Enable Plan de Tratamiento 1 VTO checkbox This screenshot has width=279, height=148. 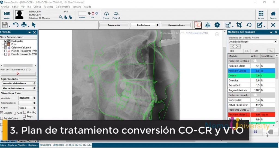click(x=5, y=51)
